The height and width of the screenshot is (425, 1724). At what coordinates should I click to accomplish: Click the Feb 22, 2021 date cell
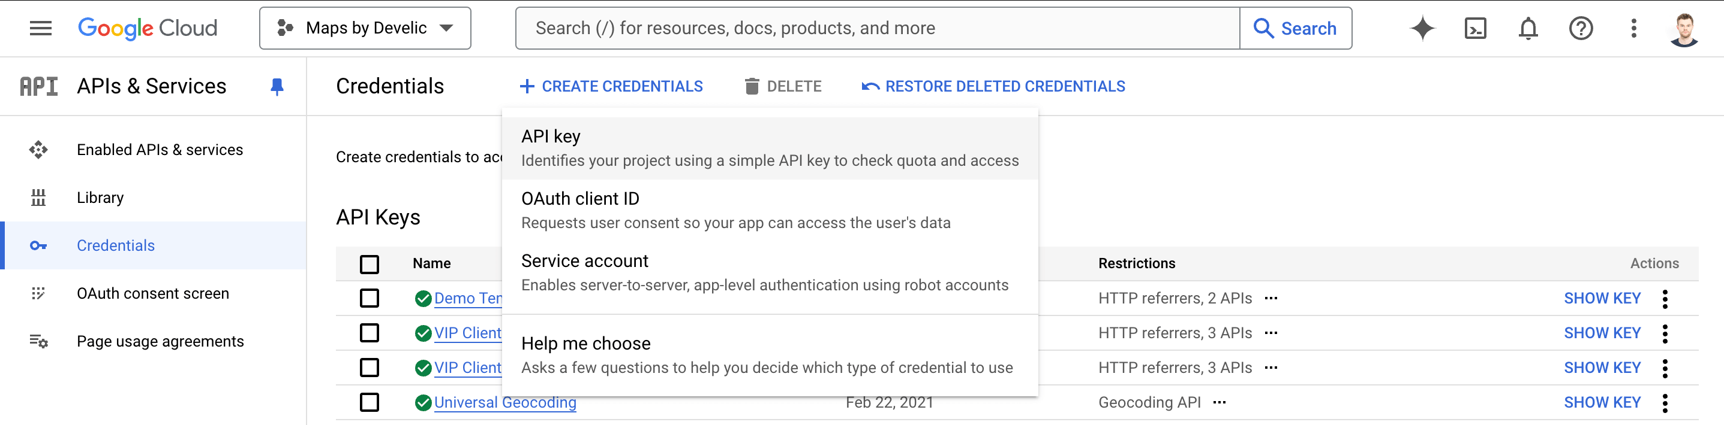pyautogui.click(x=890, y=403)
